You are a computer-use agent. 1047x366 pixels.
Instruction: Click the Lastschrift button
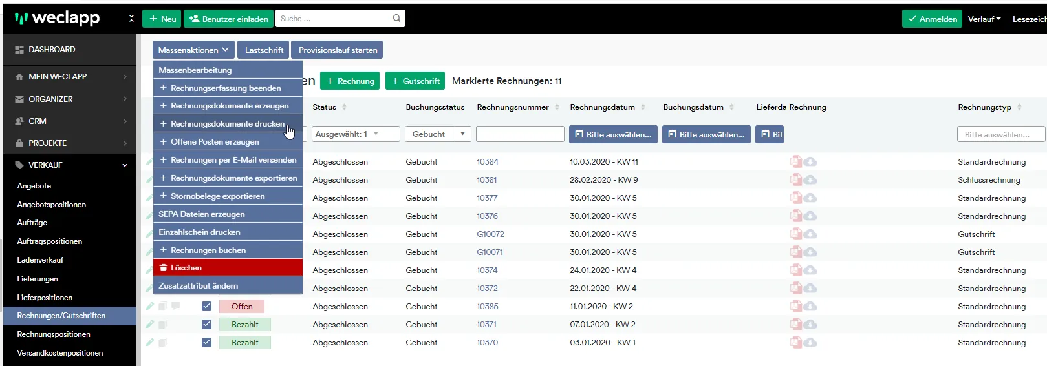[x=264, y=50]
